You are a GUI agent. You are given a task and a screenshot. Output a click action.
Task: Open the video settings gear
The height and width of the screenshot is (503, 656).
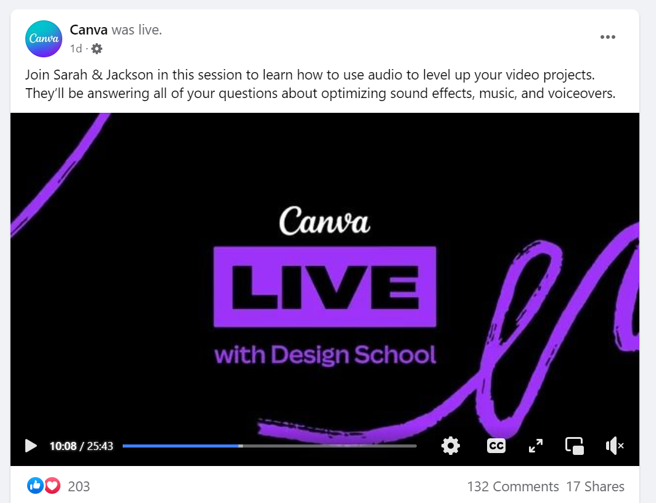(451, 446)
